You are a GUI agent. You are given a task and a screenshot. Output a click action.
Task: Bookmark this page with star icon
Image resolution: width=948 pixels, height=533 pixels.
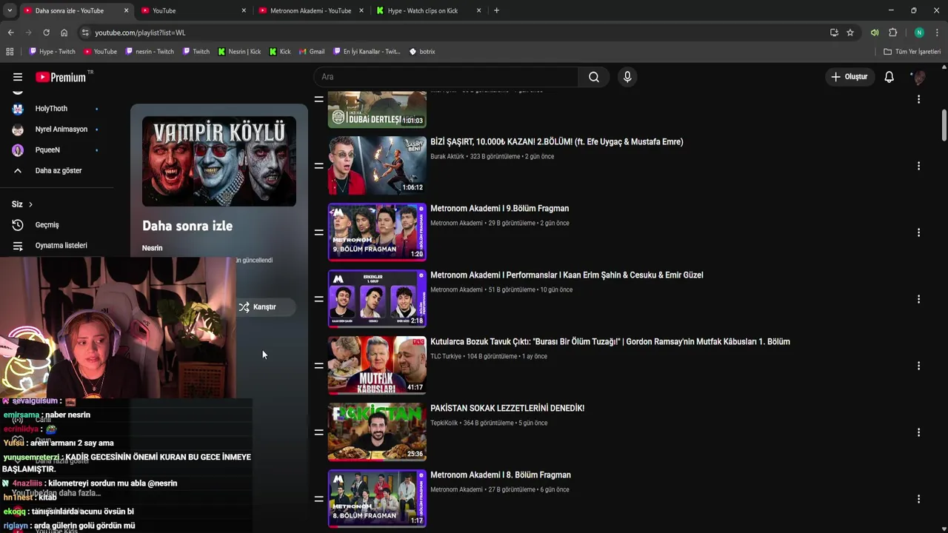(850, 33)
